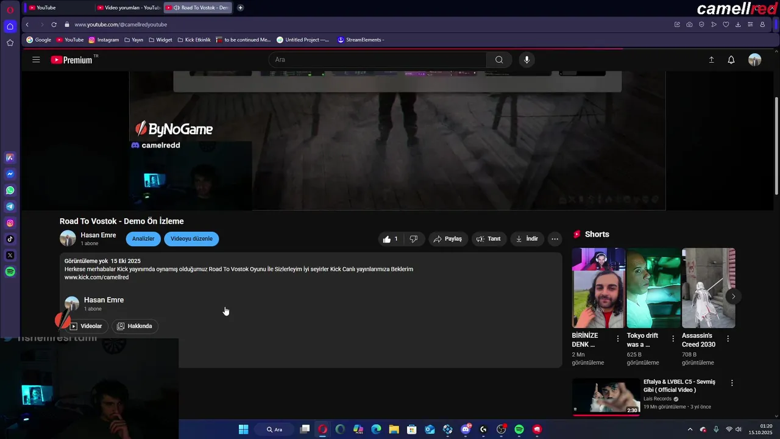Click the channel avatar beside Analizler
The width and height of the screenshot is (780, 439).
point(68,238)
